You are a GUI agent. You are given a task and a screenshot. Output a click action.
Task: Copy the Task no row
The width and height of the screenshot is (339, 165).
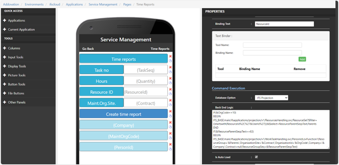click(x=170, y=72)
